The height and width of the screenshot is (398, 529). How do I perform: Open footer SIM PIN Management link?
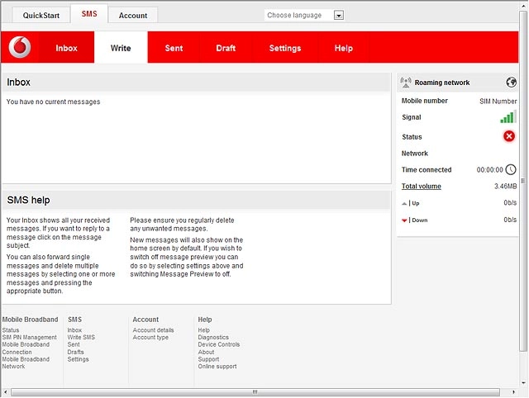[x=30, y=337]
